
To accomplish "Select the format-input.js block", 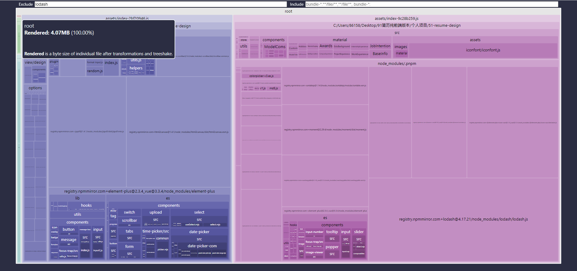I will (x=95, y=62).
